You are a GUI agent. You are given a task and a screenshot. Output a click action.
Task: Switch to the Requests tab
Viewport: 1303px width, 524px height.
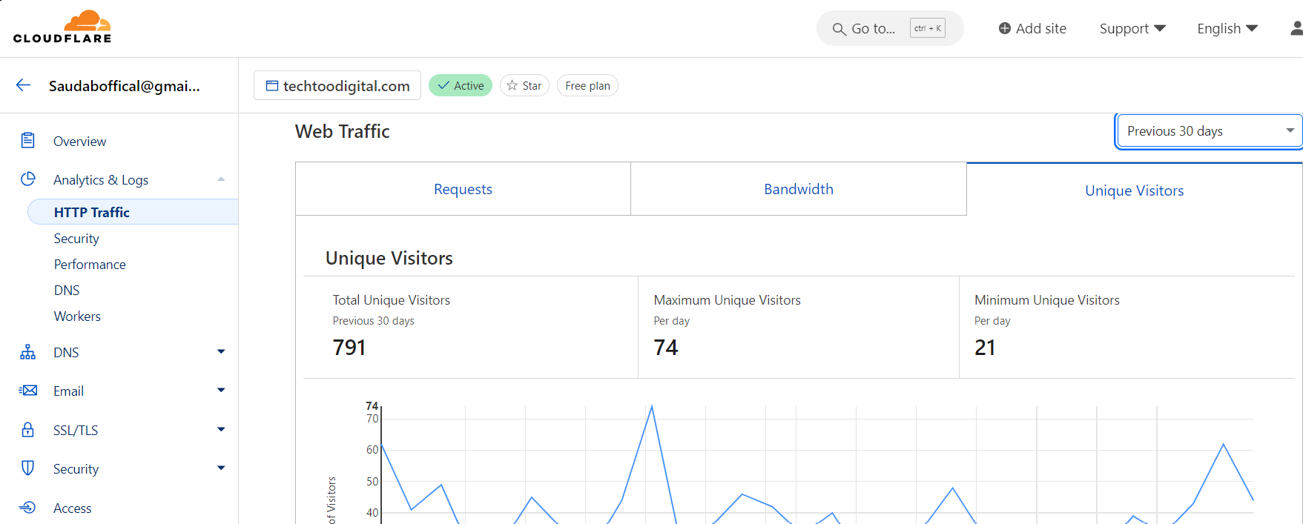463,190
